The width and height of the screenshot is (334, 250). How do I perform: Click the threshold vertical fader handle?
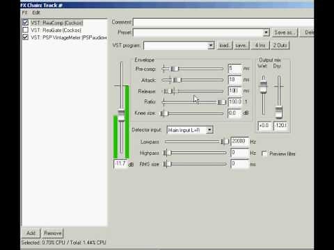click(x=121, y=115)
